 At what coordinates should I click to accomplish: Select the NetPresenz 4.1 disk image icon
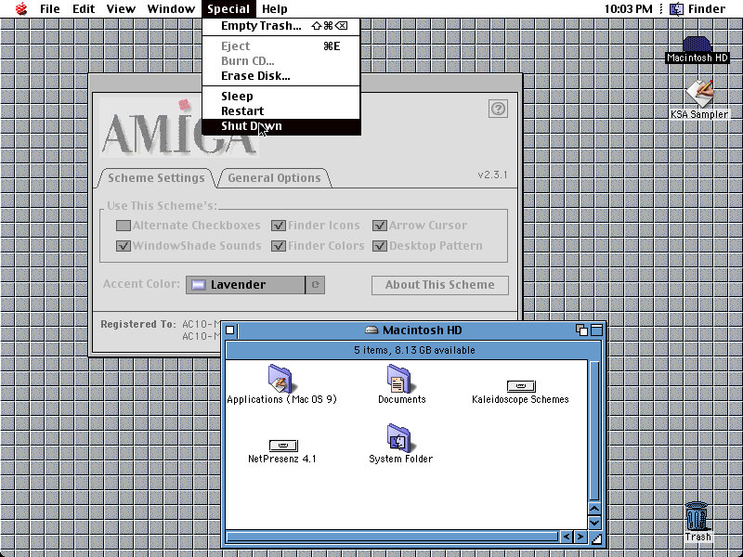click(283, 446)
